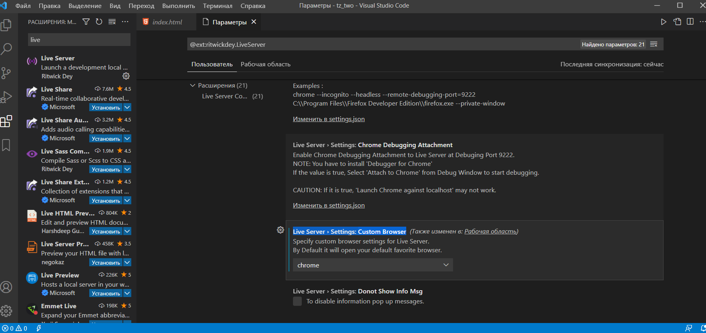Open extensions panel more actions menu
Image resolution: width=706 pixels, height=333 pixels.
(x=125, y=22)
